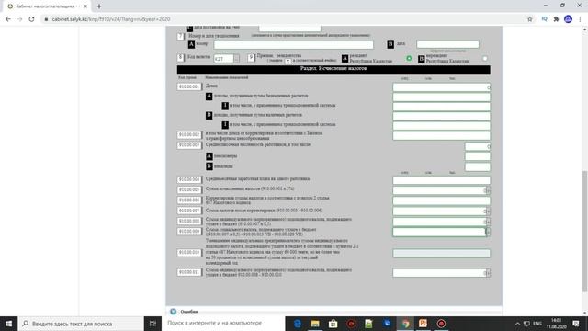Screen dimensions: 588x331
Task: Open the Windows notification center
Action: tap(576, 324)
